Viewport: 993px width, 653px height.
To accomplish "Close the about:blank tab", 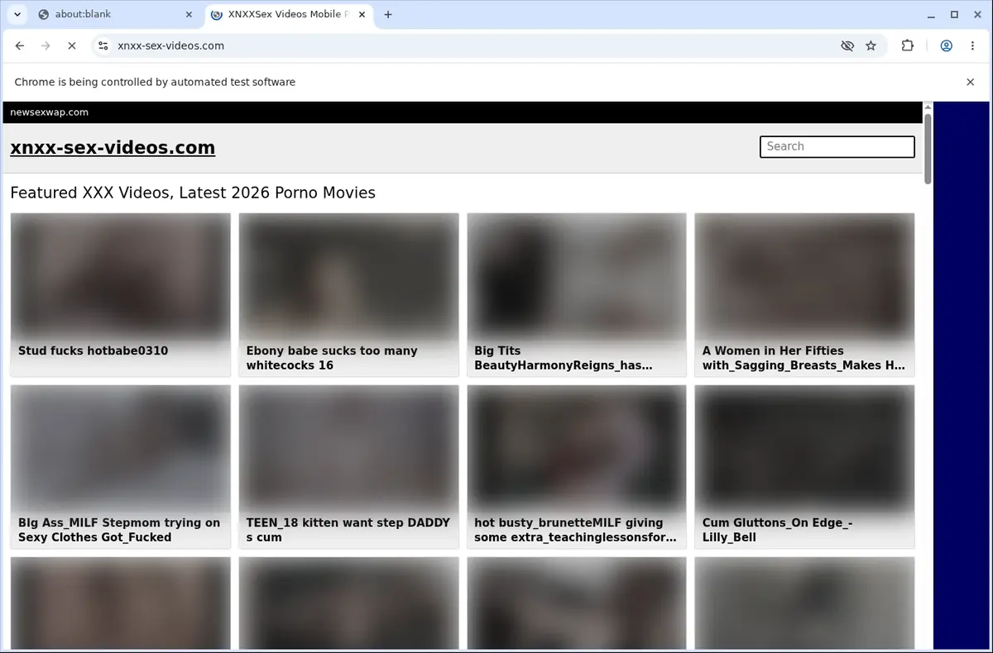I will [189, 14].
